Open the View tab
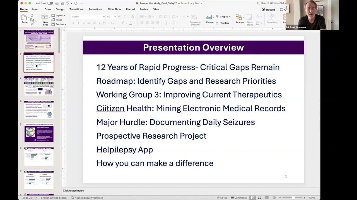This screenshot has height=200, width=357. pos(156,9)
